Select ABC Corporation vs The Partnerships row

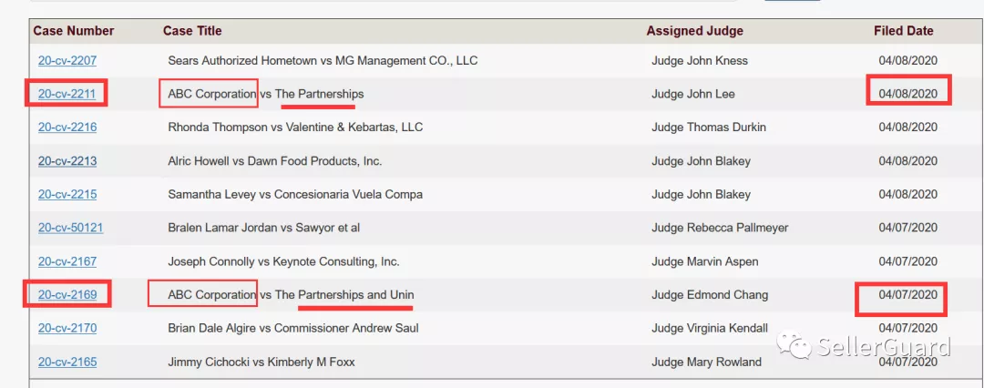pyautogui.click(x=499, y=94)
